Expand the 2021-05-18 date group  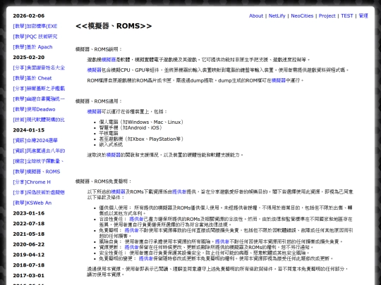coord(29,234)
